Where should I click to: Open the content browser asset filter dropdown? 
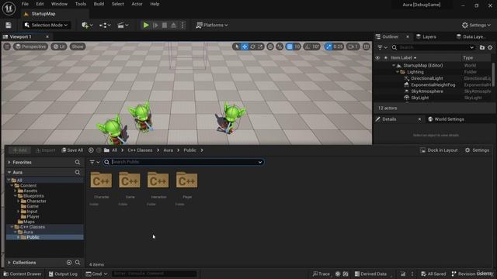click(x=95, y=162)
